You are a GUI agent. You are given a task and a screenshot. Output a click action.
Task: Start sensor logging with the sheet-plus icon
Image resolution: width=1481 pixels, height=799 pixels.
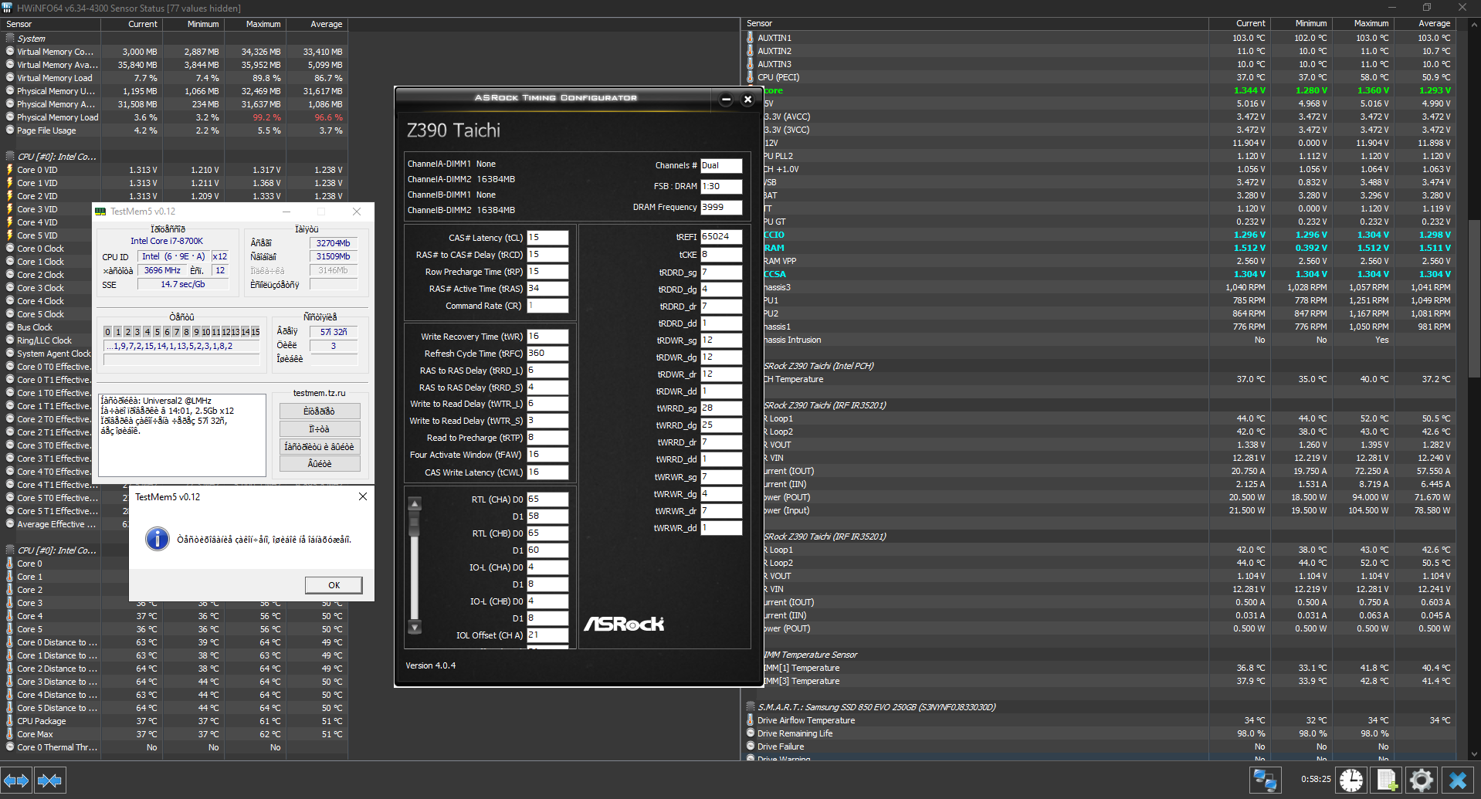[1386, 780]
